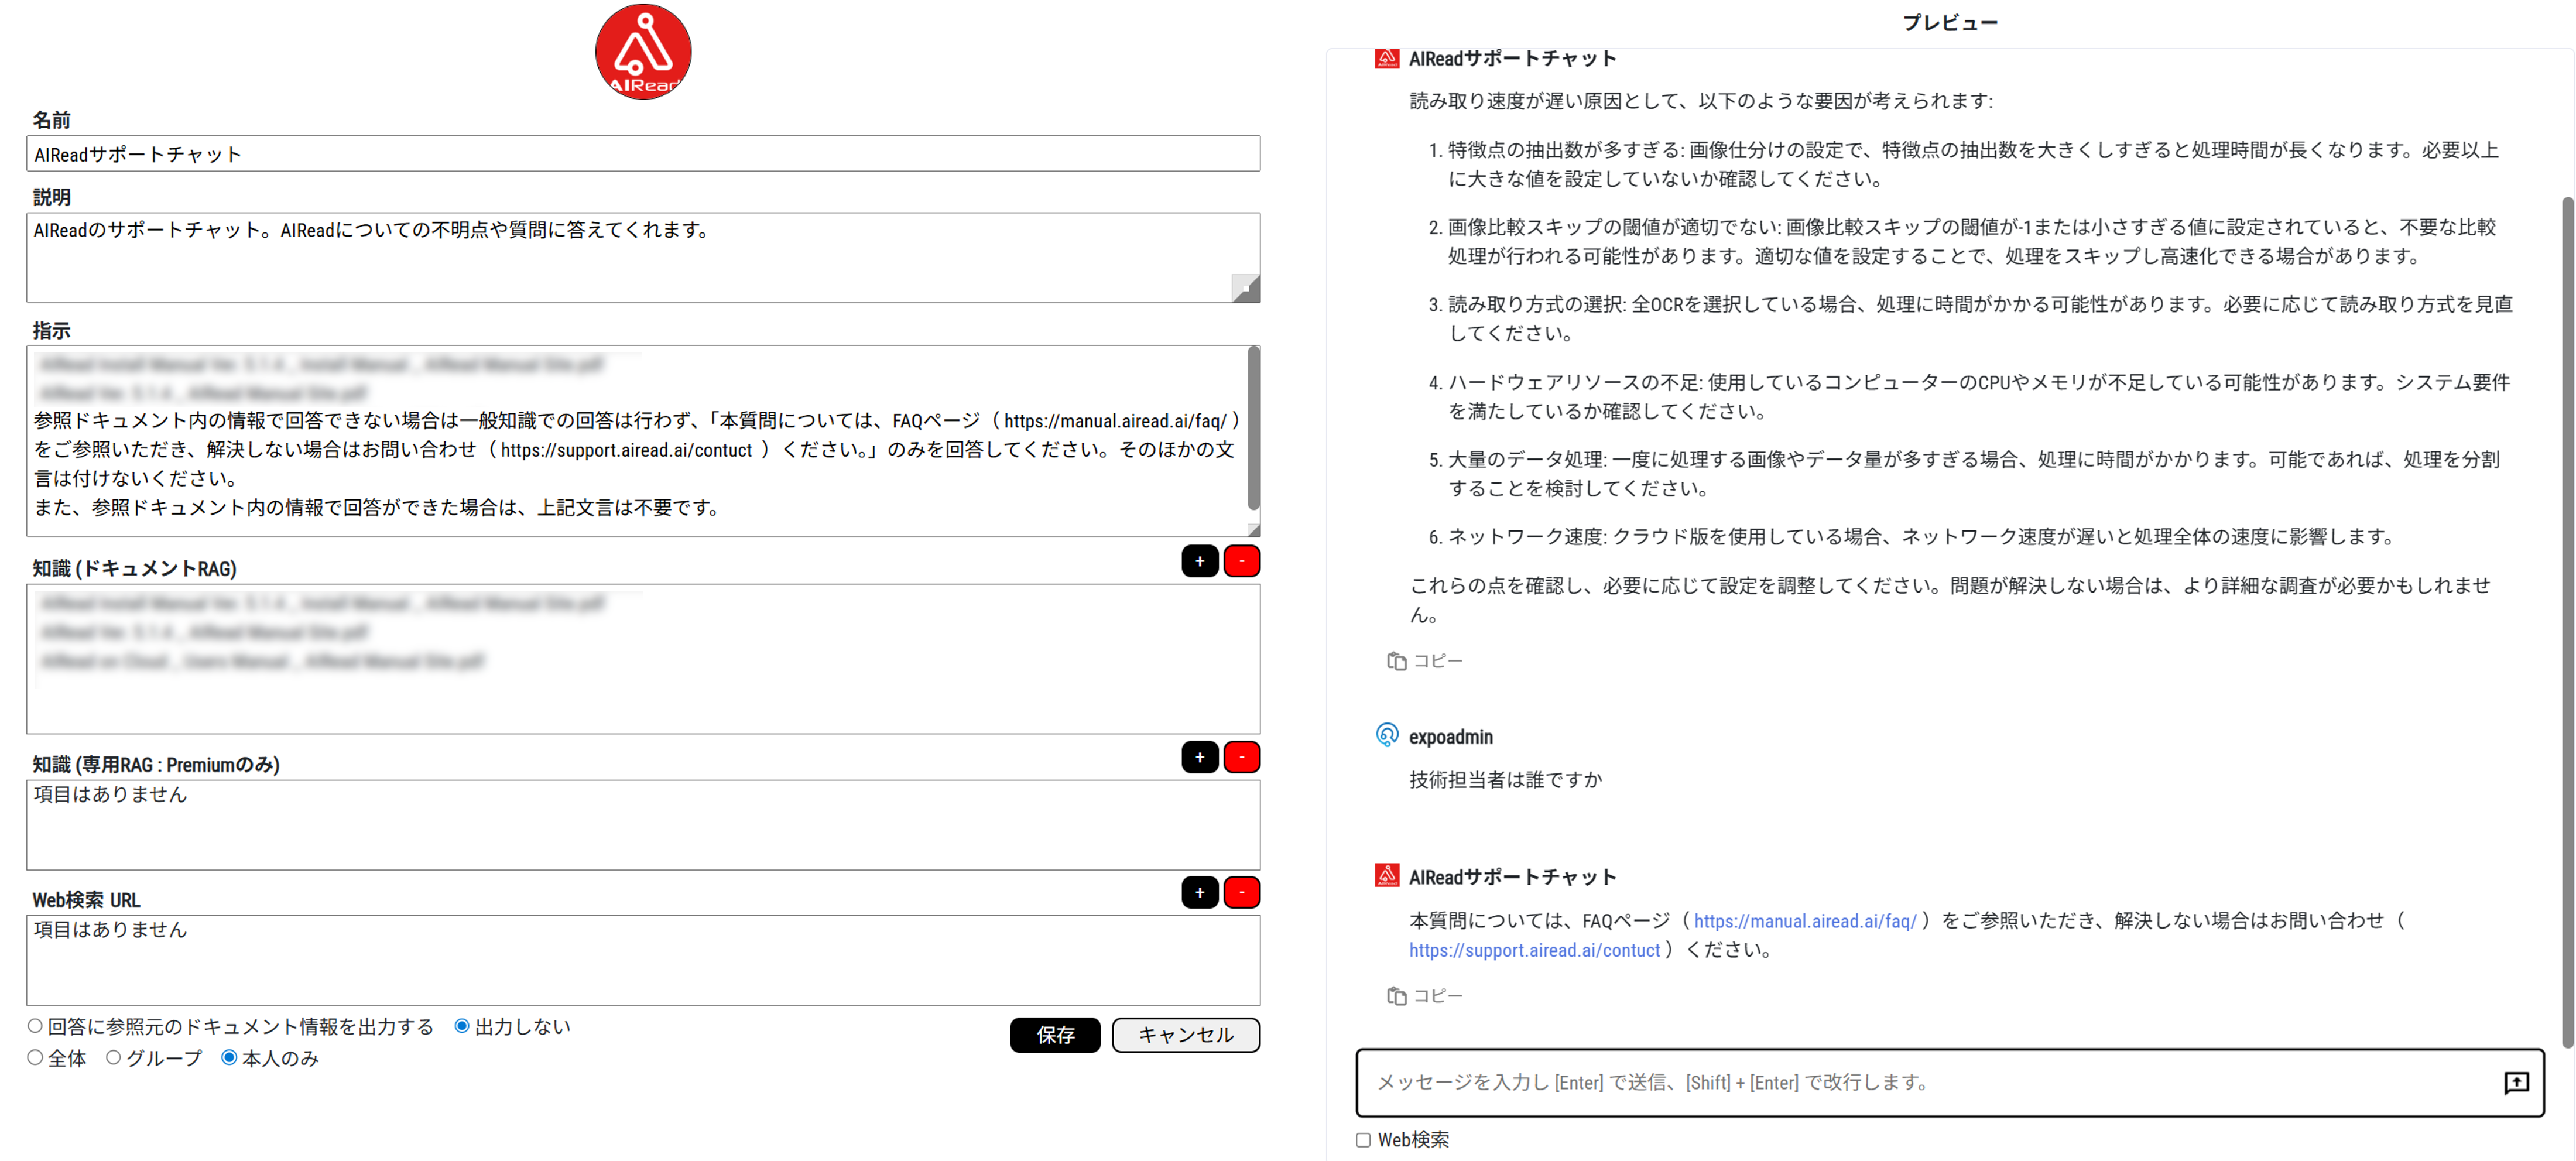
Task: Click list item 1 about 特徴点の抽出数
Action: pyautogui.click(x=1963, y=164)
